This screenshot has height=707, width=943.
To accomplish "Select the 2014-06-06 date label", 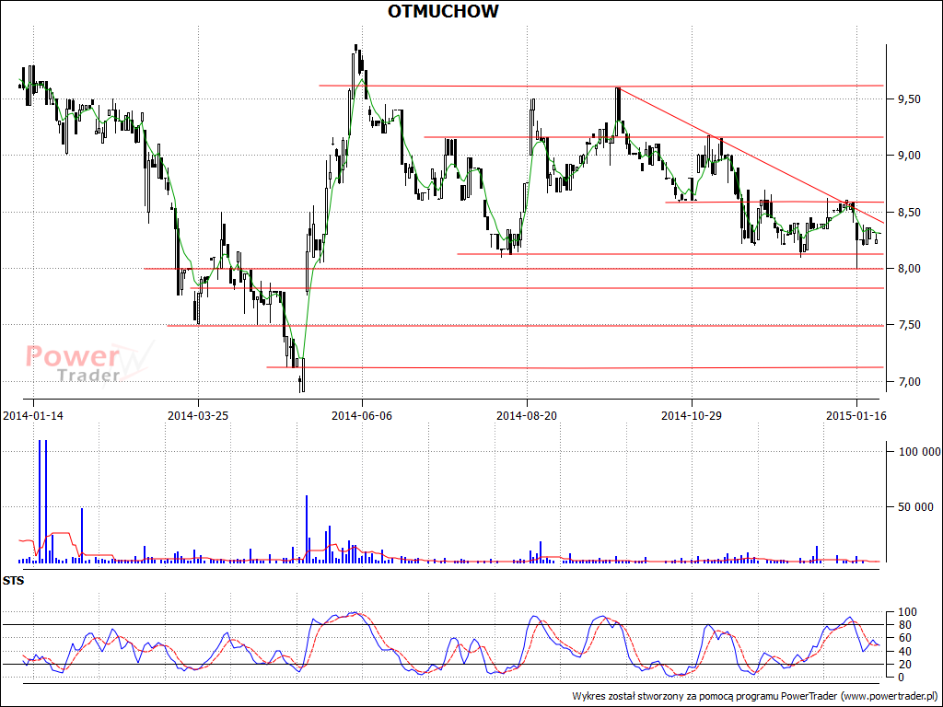I will click(x=362, y=415).
